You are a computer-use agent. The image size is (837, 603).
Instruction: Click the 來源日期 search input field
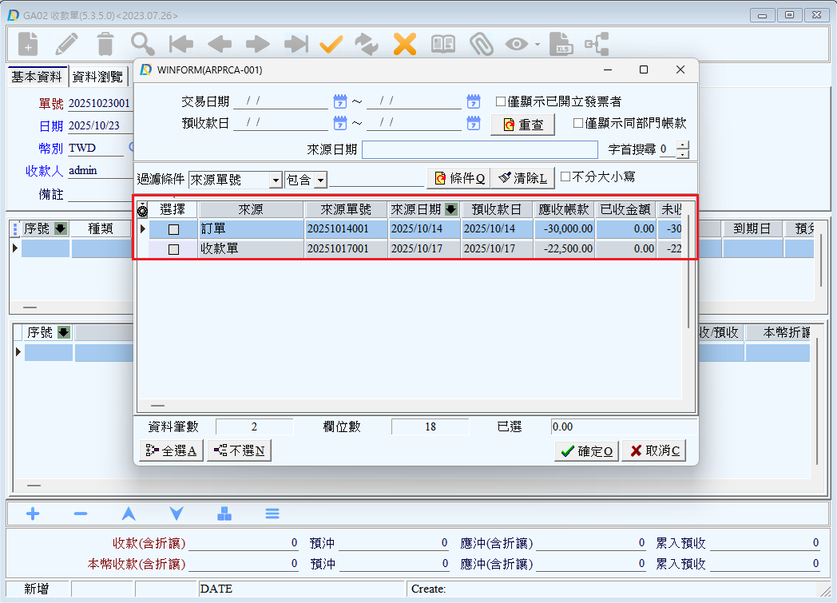[x=479, y=150]
